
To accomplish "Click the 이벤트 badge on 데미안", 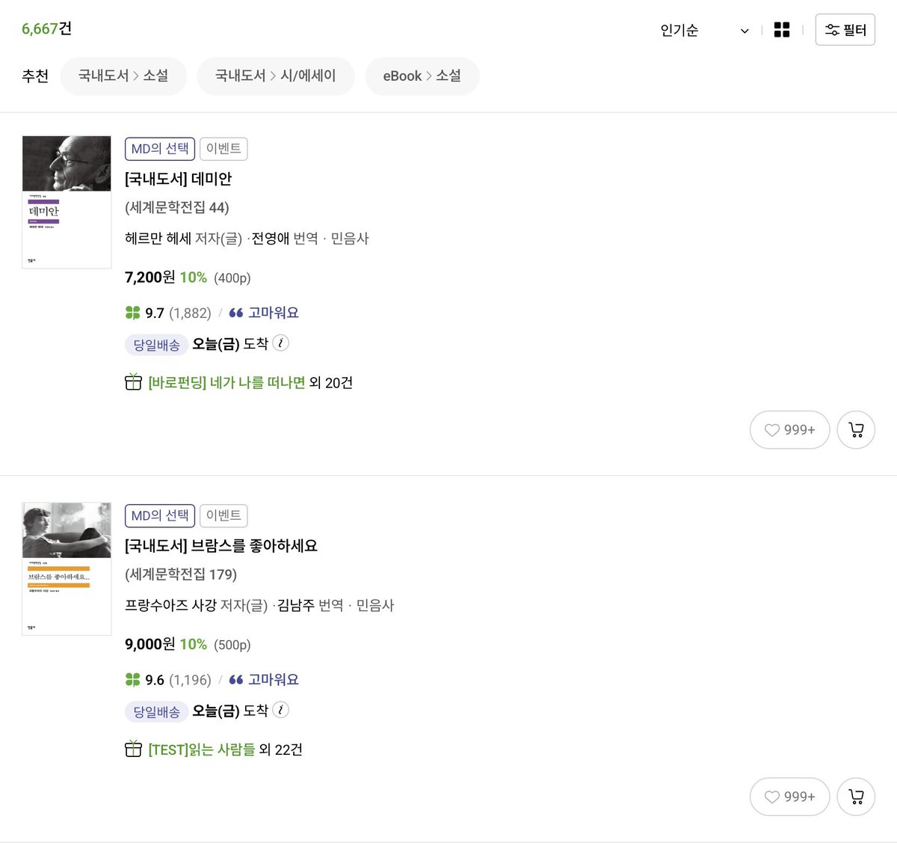I will click(x=224, y=149).
